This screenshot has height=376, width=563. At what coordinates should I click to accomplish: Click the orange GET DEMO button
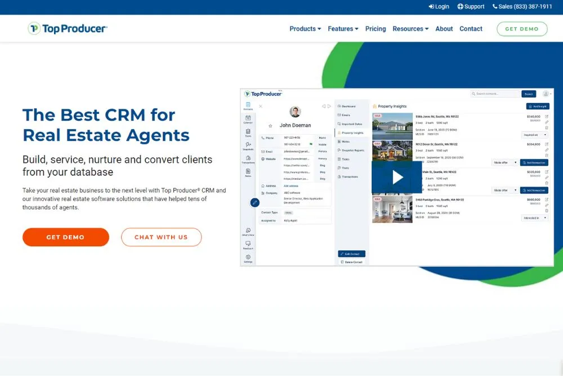[x=65, y=237]
